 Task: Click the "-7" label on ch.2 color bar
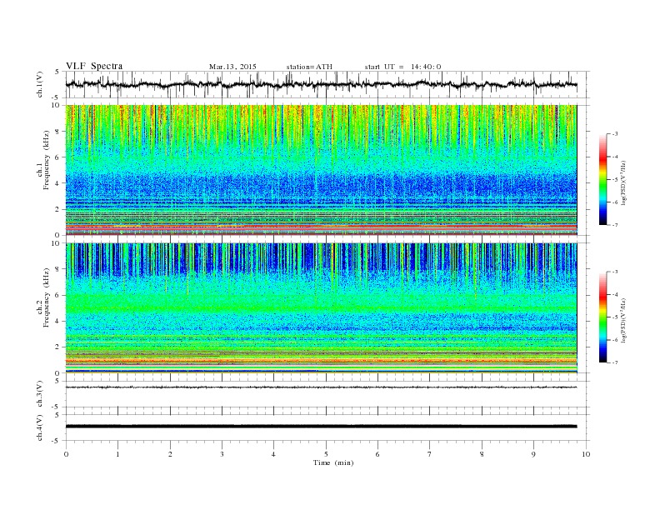(614, 362)
